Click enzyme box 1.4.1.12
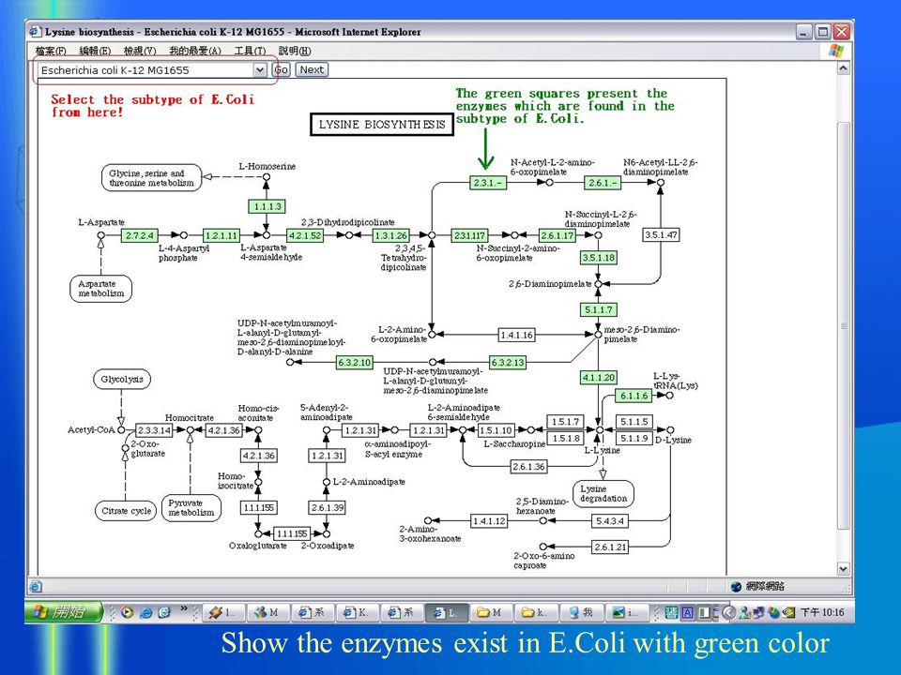The height and width of the screenshot is (675, 901). (489, 521)
